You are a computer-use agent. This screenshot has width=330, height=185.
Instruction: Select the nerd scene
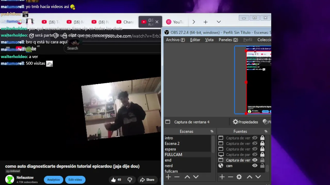tap(187, 166)
